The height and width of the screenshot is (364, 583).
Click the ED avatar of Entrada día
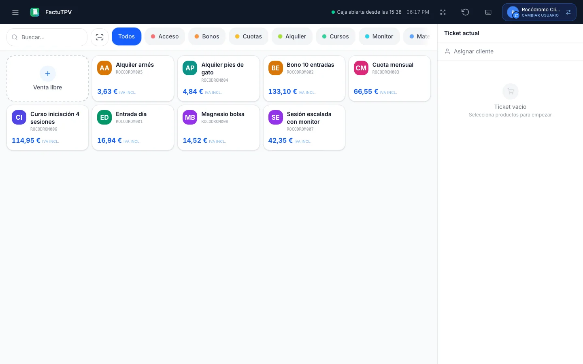point(104,117)
